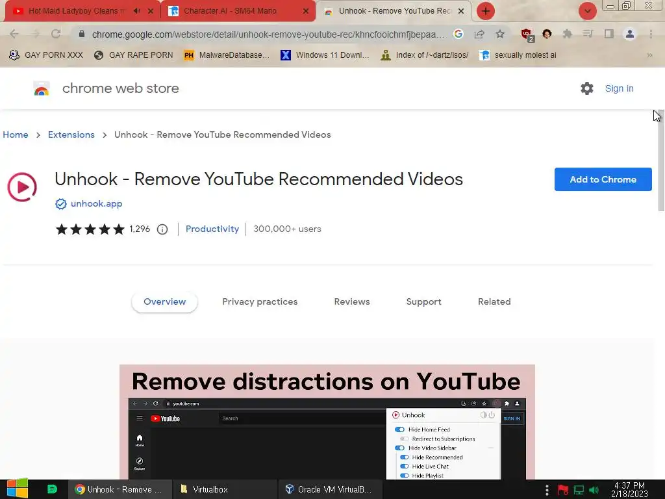Expand the bookmarks overflow chevron
The height and width of the screenshot is (499, 665).
pos(649,55)
